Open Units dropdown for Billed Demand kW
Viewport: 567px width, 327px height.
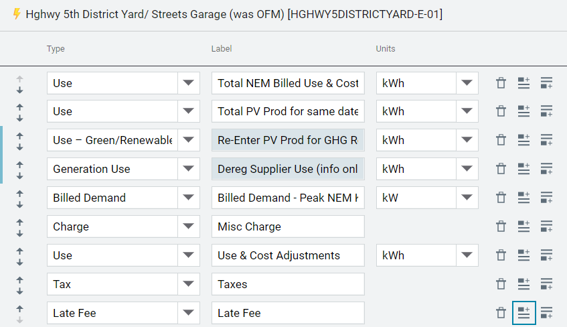(467, 198)
